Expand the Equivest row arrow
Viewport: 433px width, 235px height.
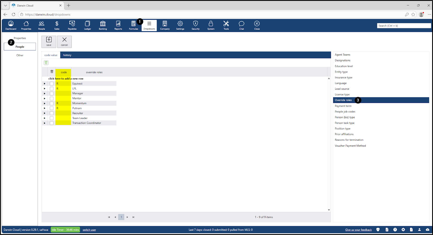45,84
